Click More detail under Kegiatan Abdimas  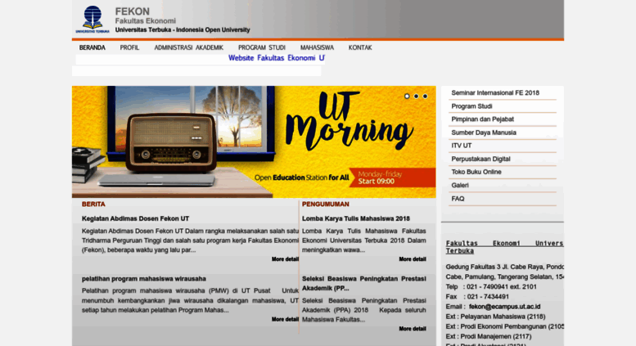(x=285, y=259)
